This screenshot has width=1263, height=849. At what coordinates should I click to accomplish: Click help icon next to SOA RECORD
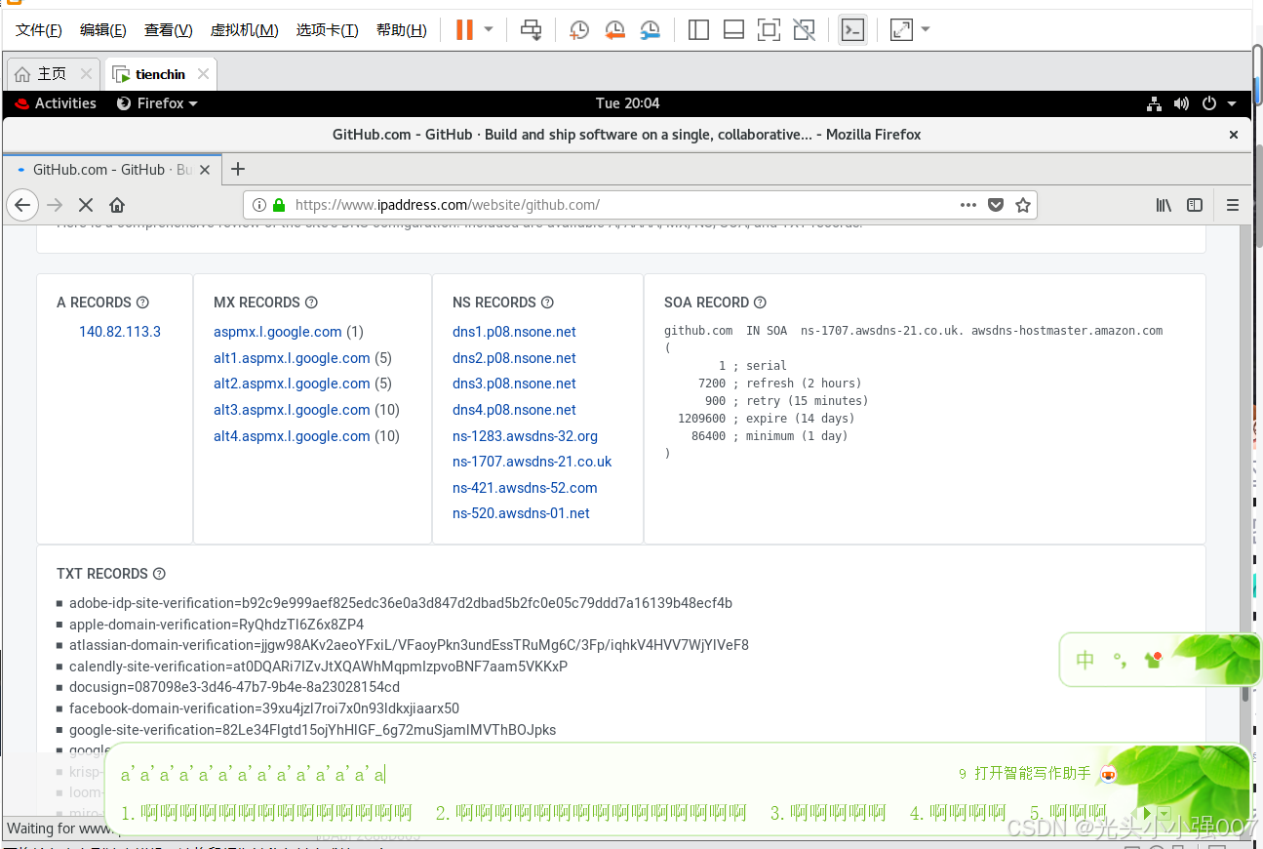(761, 303)
